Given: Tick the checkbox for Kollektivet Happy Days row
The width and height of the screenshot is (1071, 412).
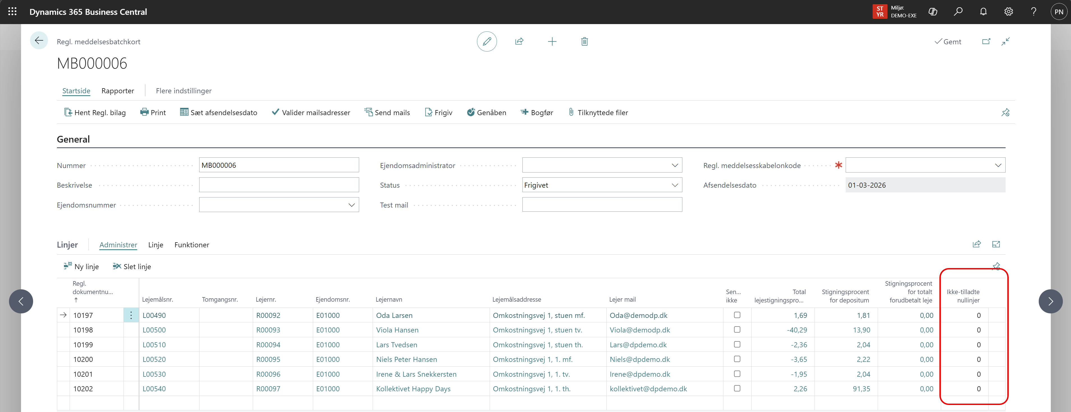Looking at the screenshot, I should (x=737, y=388).
